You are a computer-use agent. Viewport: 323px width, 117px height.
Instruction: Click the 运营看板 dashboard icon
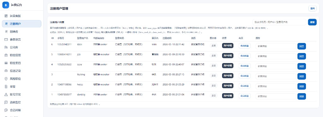click(x=6, y=16)
